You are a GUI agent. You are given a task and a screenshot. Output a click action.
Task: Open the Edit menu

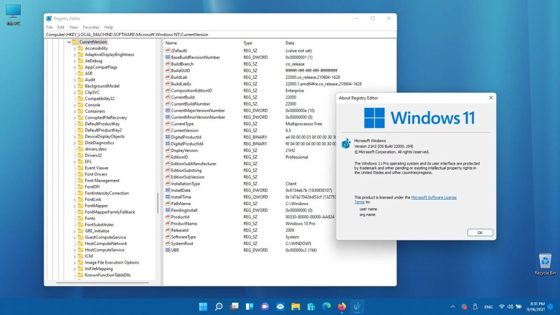[61, 27]
